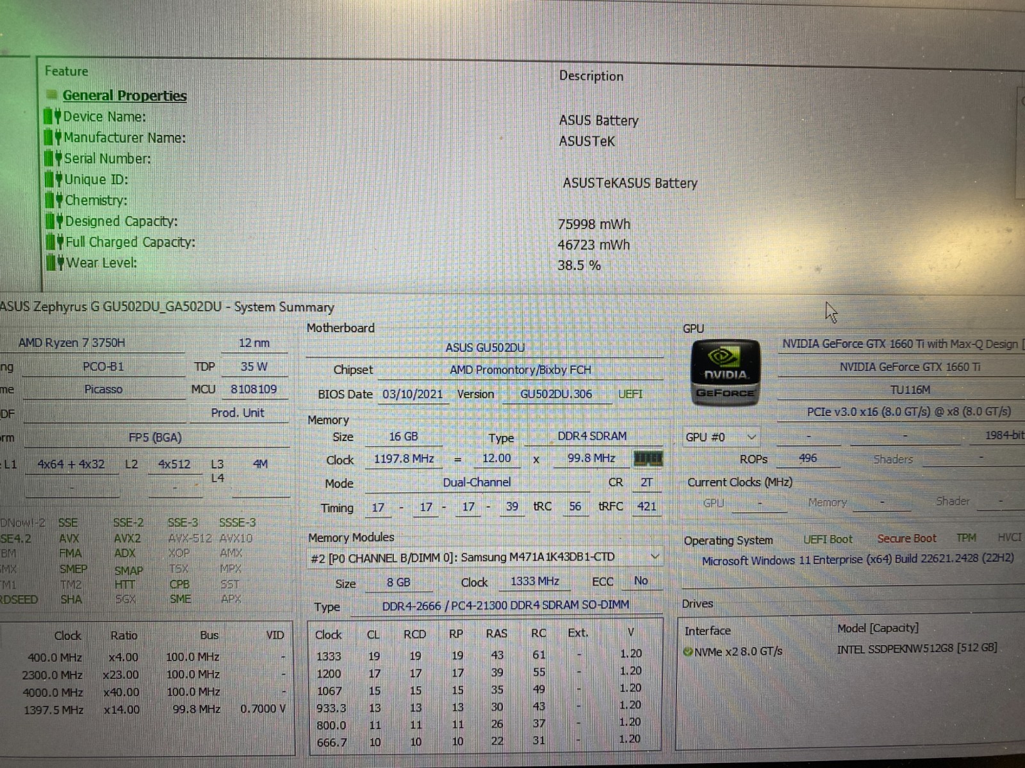This screenshot has height=768, width=1025.
Task: Click the SSSE-3 feature flag
Action: tap(237, 523)
